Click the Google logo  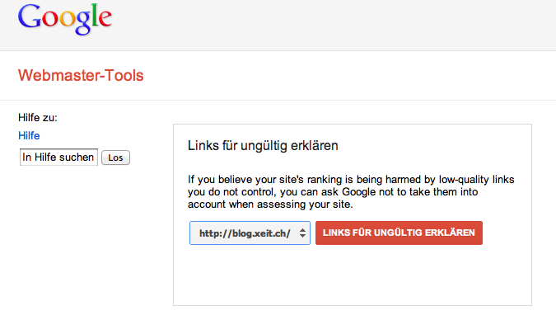pyautogui.click(x=65, y=19)
